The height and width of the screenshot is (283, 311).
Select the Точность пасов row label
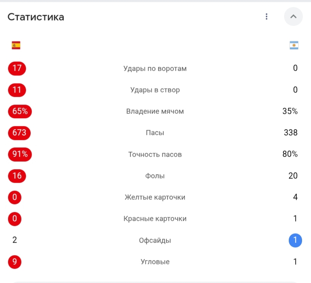(x=155, y=155)
